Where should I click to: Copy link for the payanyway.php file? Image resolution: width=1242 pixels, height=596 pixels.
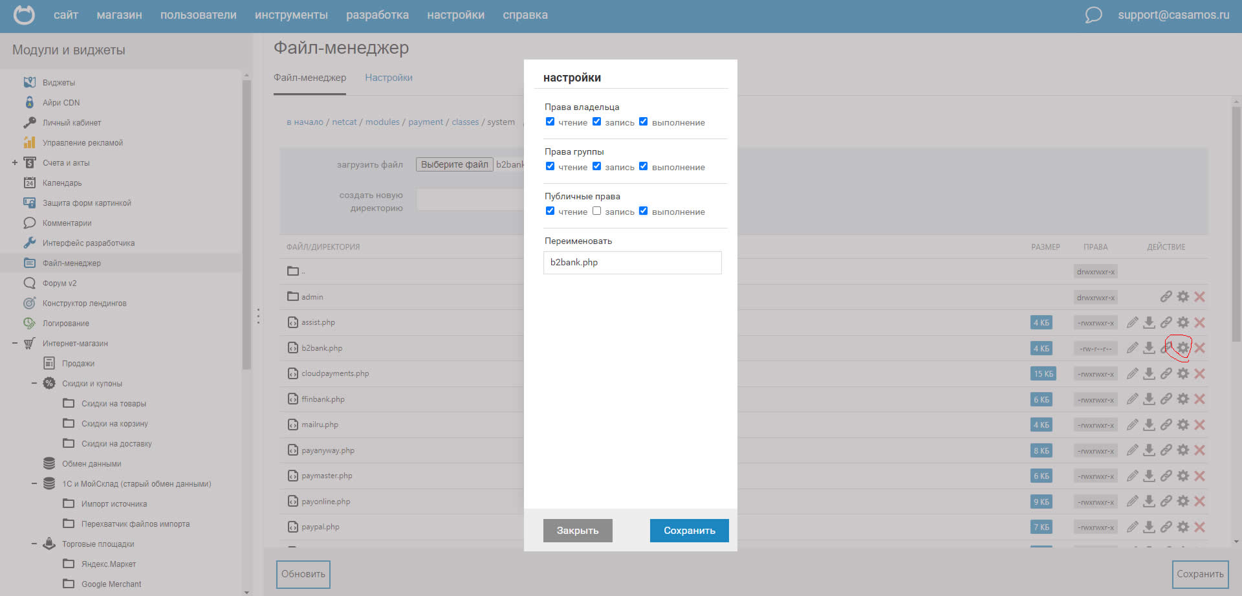coord(1166,450)
